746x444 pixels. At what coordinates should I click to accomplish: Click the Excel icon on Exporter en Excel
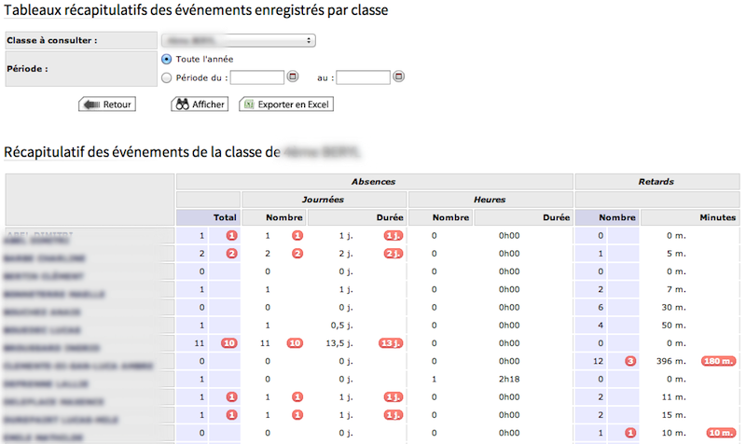coord(249,104)
